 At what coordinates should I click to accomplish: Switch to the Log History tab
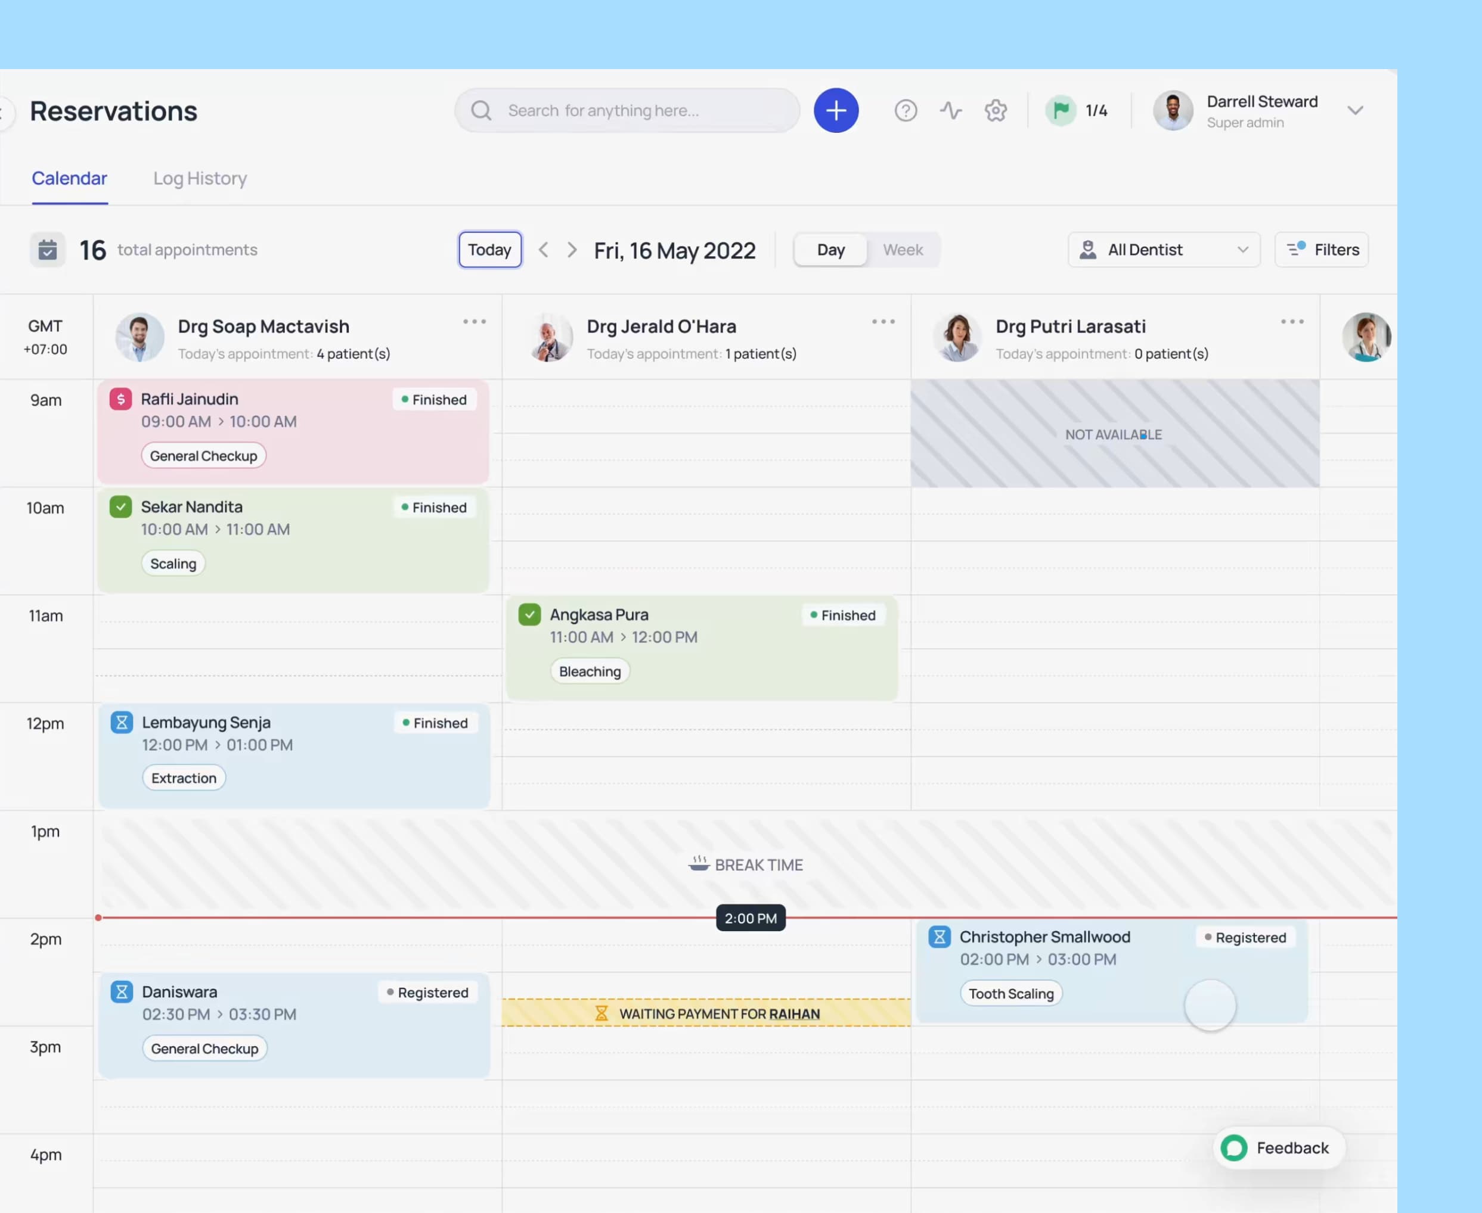pyautogui.click(x=200, y=178)
